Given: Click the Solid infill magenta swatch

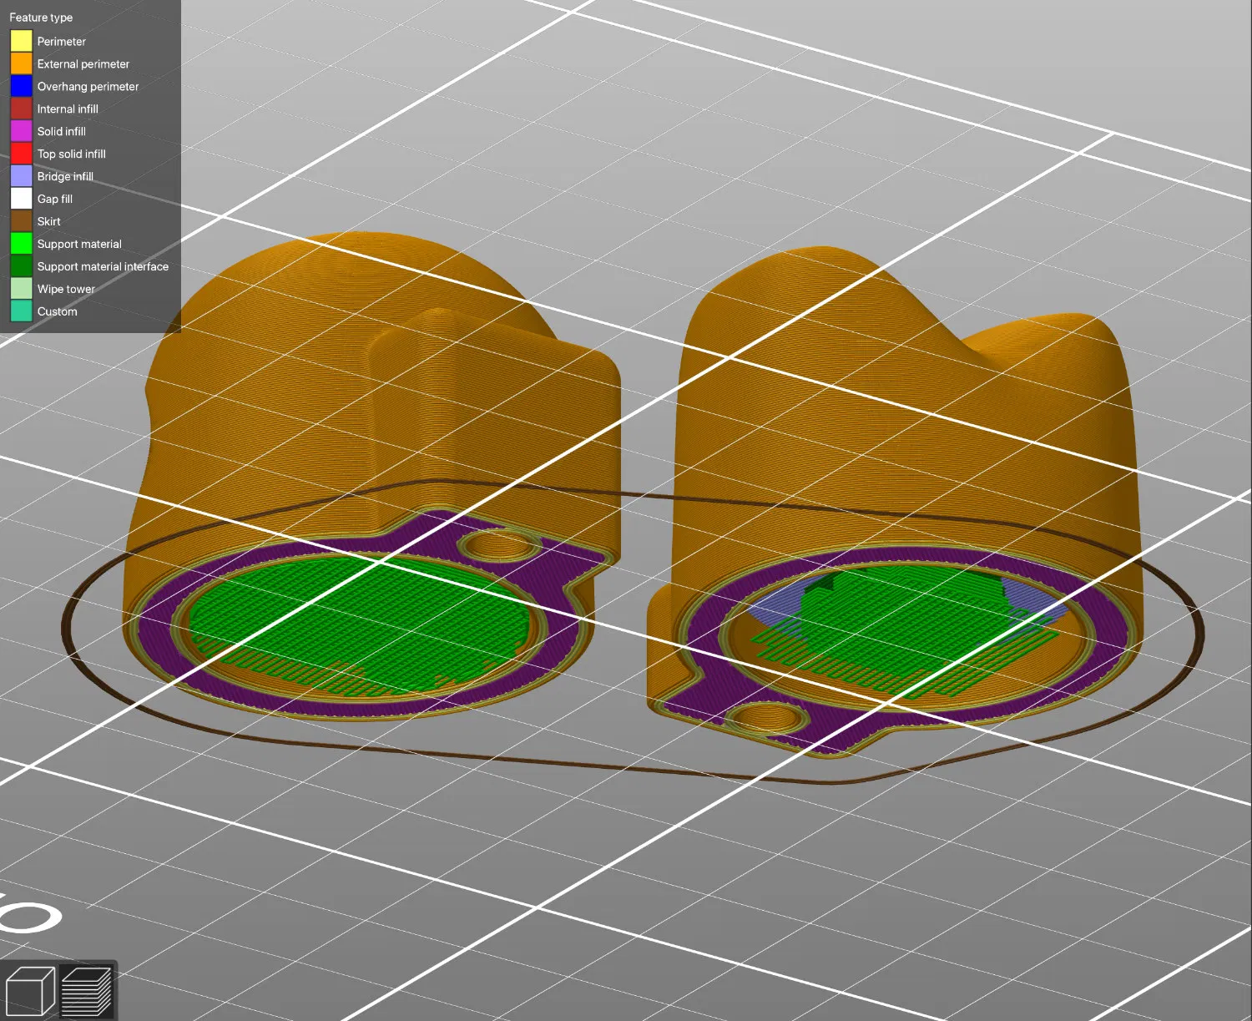Looking at the screenshot, I should [x=21, y=131].
